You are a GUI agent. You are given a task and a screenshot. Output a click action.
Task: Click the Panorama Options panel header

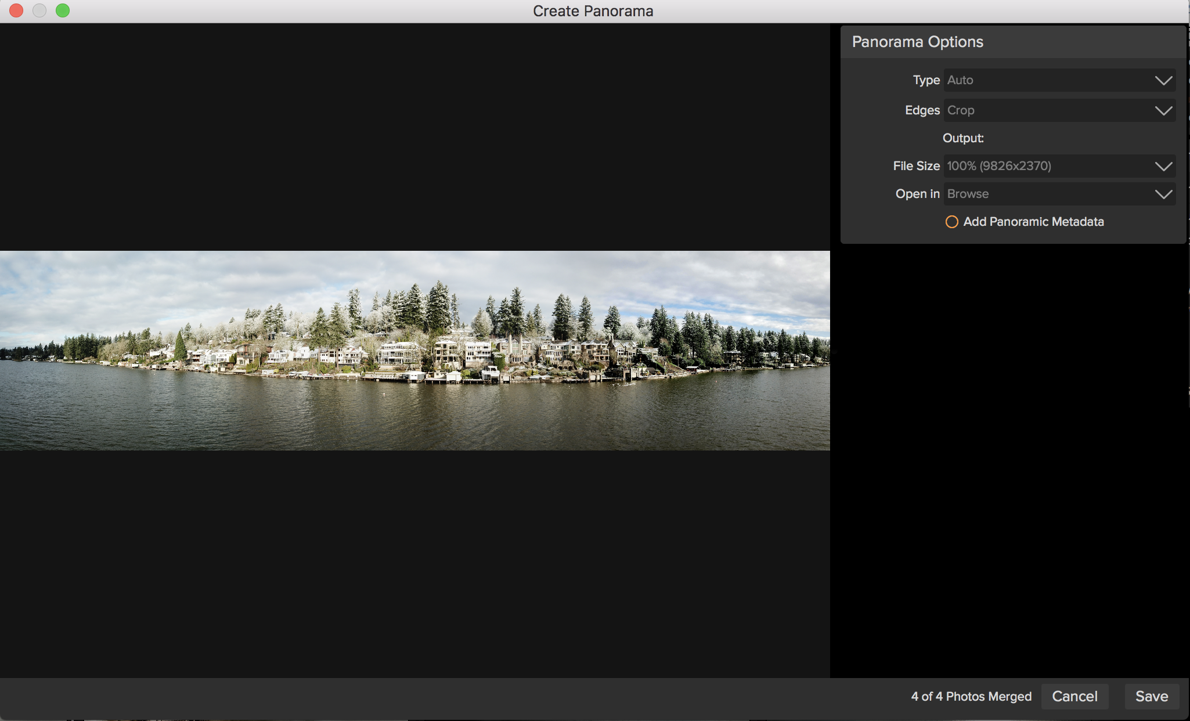tap(917, 42)
